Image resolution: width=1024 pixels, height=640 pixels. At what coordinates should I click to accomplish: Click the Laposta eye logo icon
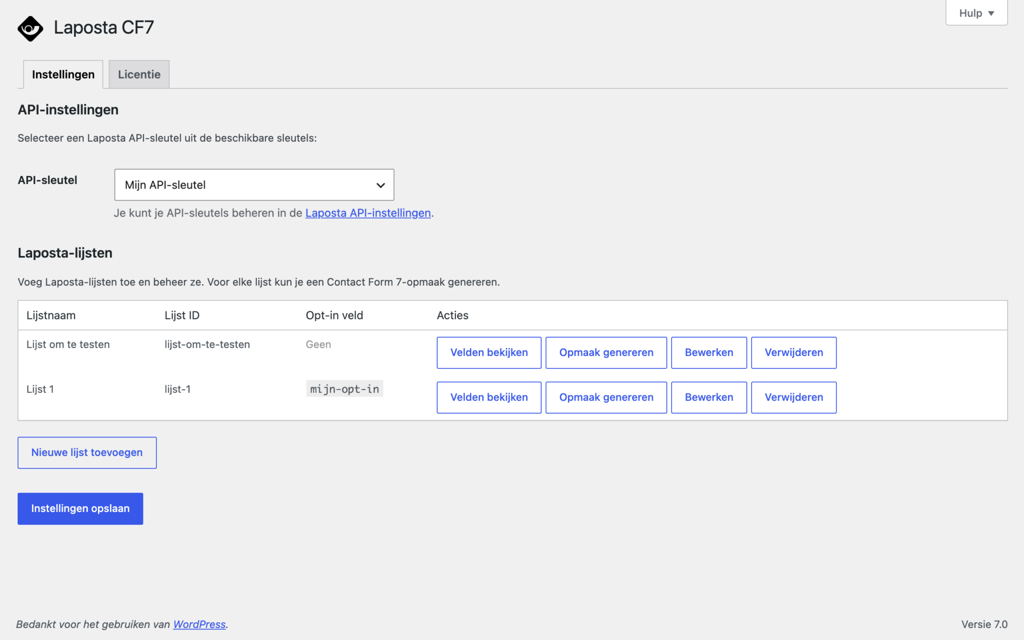tap(30, 28)
